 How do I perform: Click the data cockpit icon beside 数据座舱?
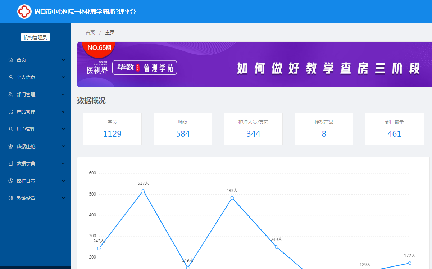[x=10, y=146]
